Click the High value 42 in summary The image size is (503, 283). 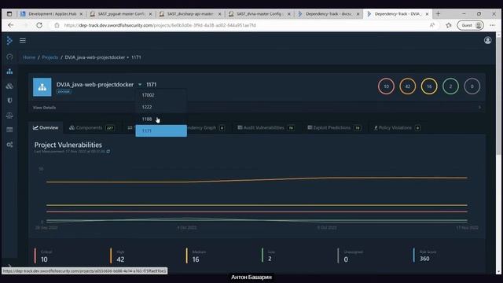(x=120, y=259)
